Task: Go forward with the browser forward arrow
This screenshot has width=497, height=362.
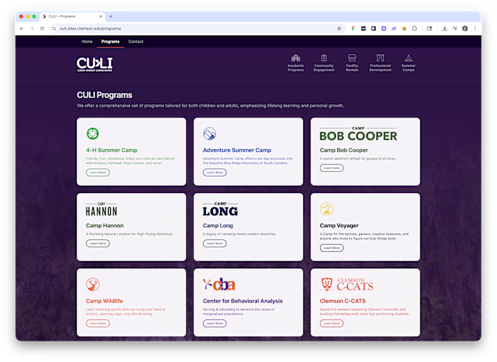Action: 32,28
